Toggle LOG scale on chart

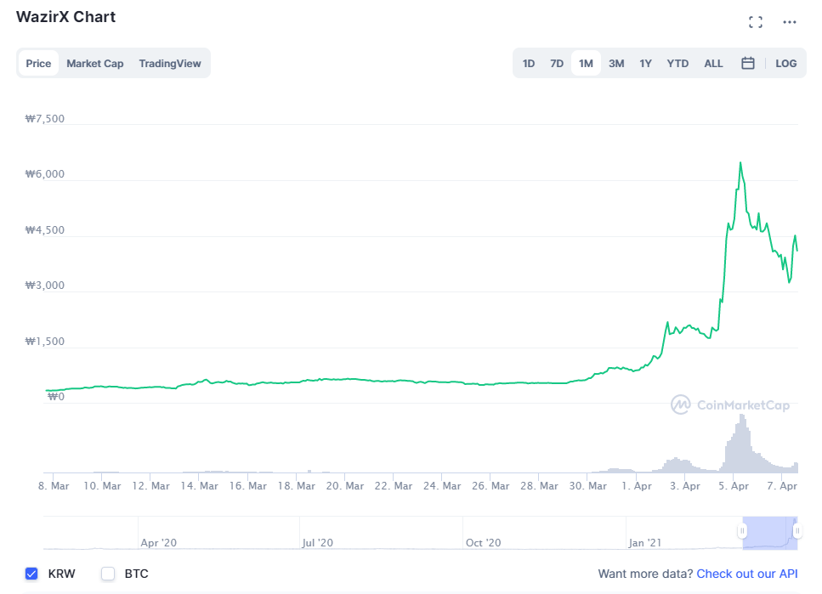(x=785, y=64)
